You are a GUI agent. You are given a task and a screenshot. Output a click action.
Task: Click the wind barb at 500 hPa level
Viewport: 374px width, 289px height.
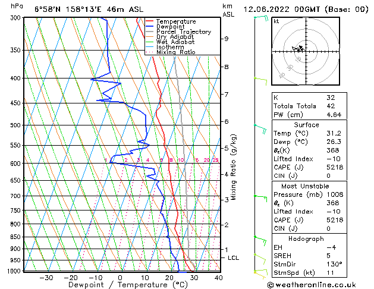[x=260, y=129]
